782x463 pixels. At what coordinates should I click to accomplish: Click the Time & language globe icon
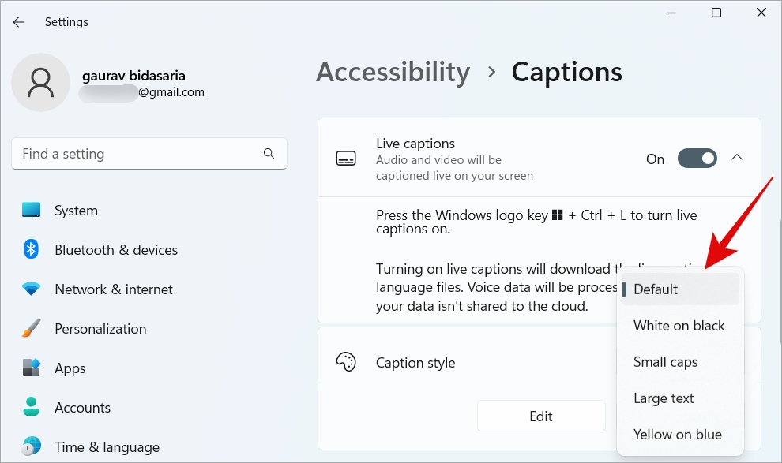(x=31, y=446)
